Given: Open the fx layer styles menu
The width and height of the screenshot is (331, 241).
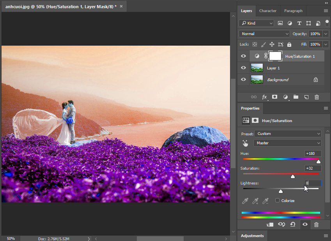Looking at the screenshot, I should 264,97.
